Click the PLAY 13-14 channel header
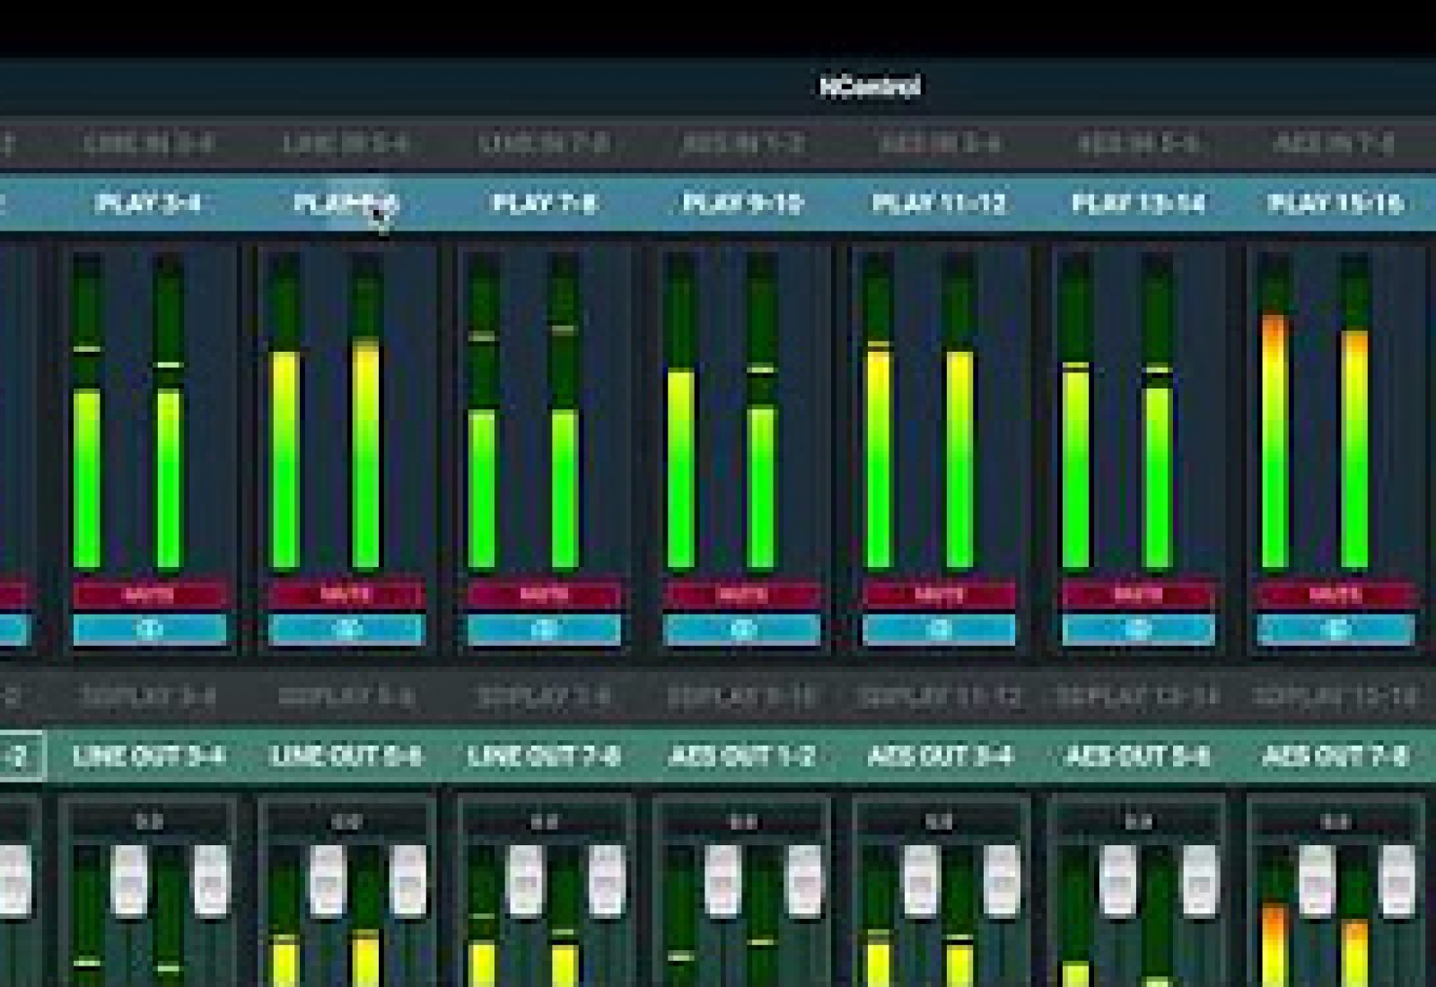The image size is (1436, 987). (1137, 204)
